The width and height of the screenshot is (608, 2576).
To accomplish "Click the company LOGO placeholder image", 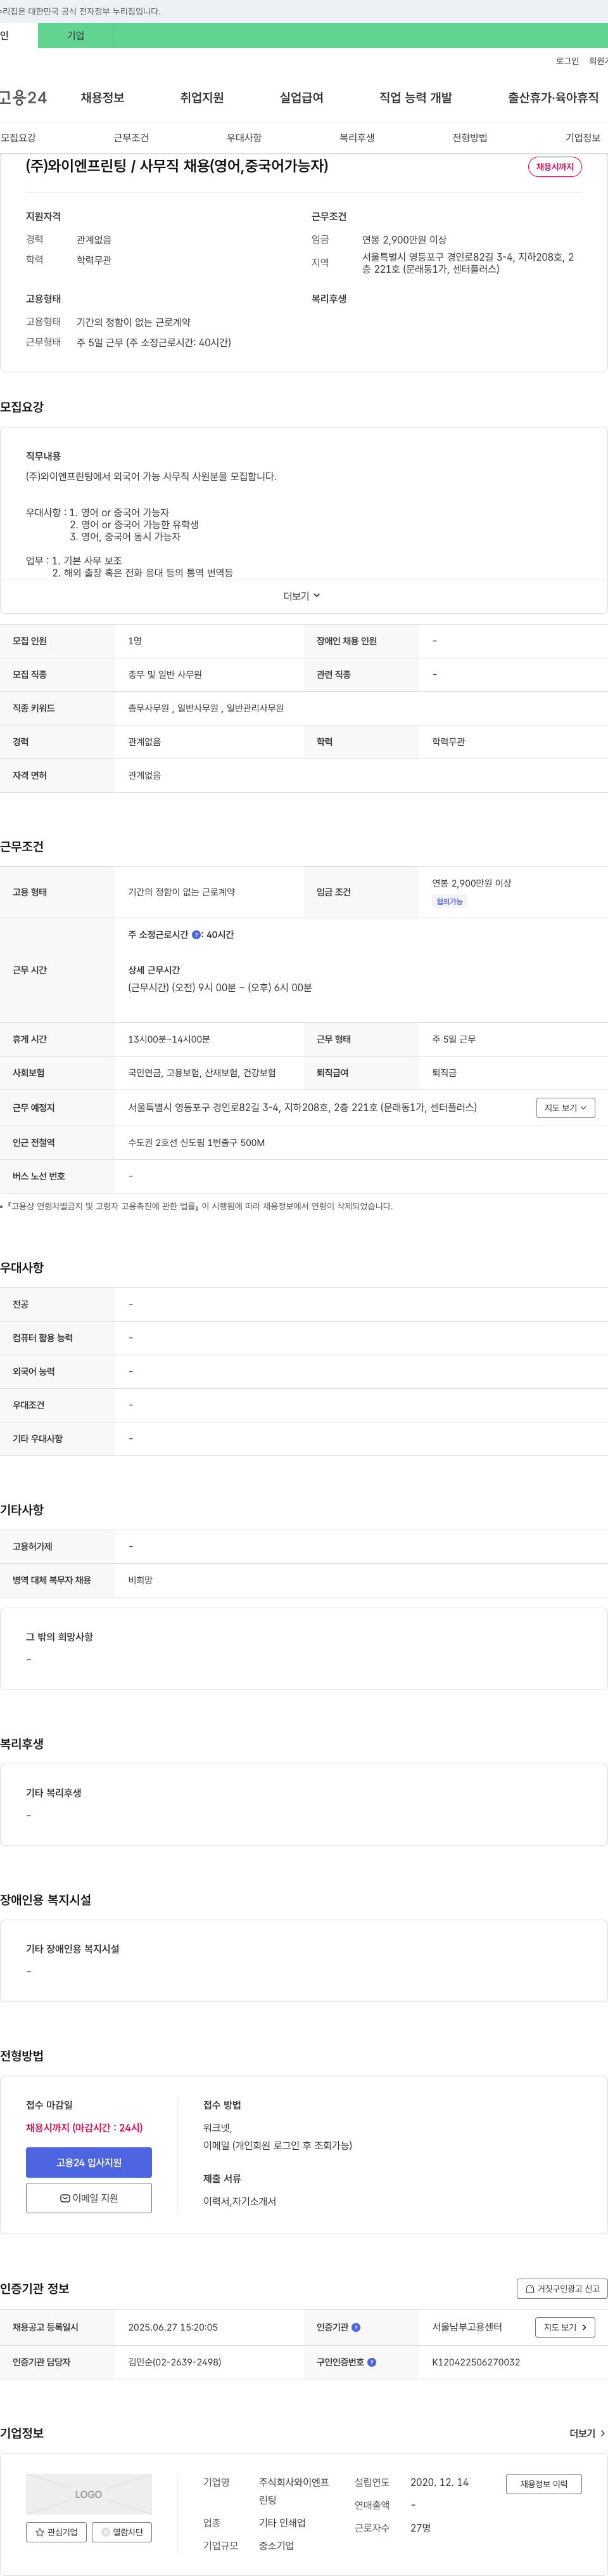I will point(89,2494).
